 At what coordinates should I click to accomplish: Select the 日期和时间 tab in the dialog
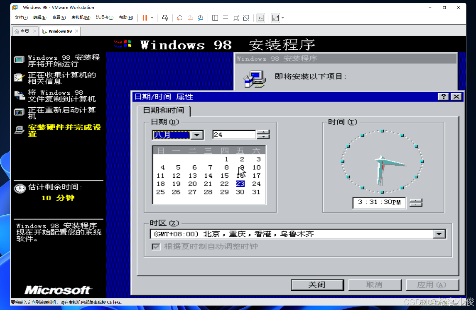[163, 110]
